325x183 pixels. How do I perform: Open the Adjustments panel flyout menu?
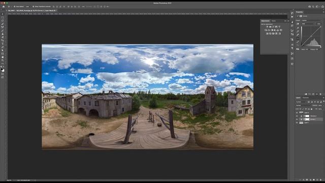(288, 21)
